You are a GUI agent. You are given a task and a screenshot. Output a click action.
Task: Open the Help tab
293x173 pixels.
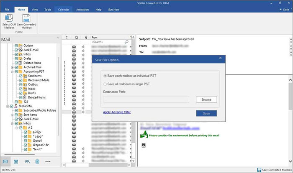[x=98, y=10]
